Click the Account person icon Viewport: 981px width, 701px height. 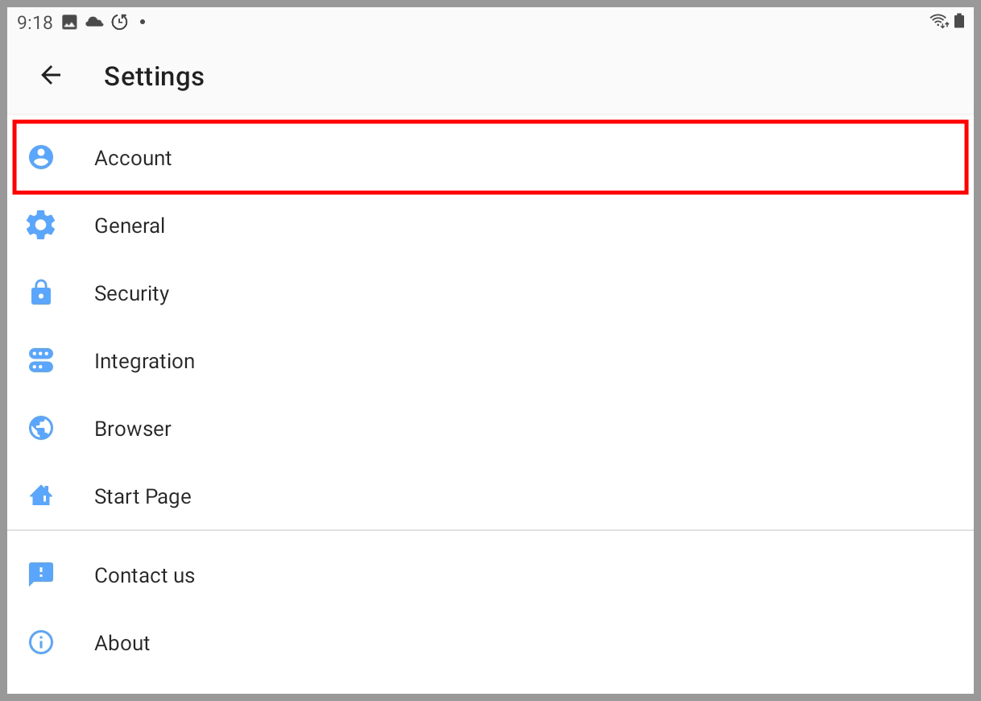[x=41, y=157]
